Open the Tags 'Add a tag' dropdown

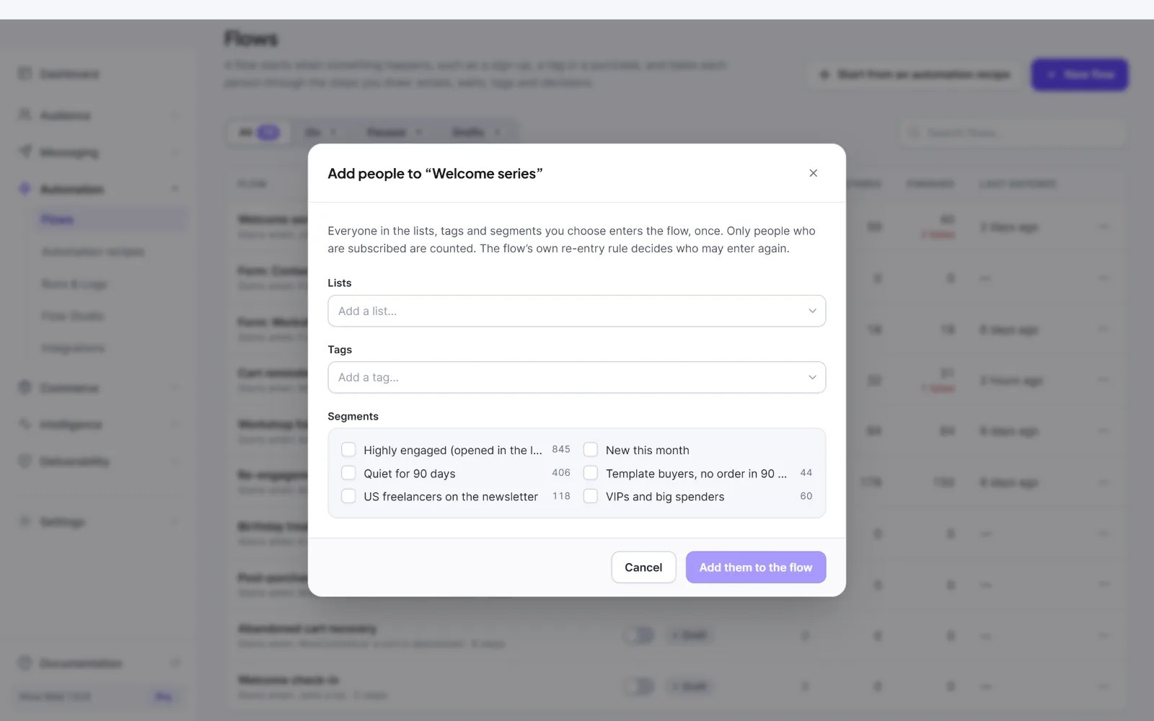tap(576, 377)
